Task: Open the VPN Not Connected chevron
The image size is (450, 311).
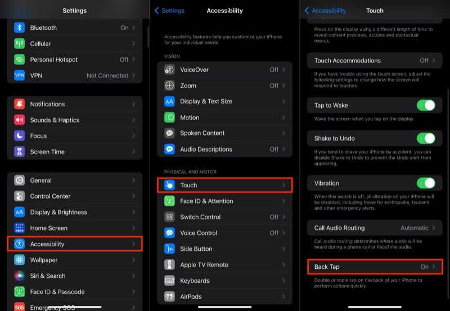Action: (133, 75)
